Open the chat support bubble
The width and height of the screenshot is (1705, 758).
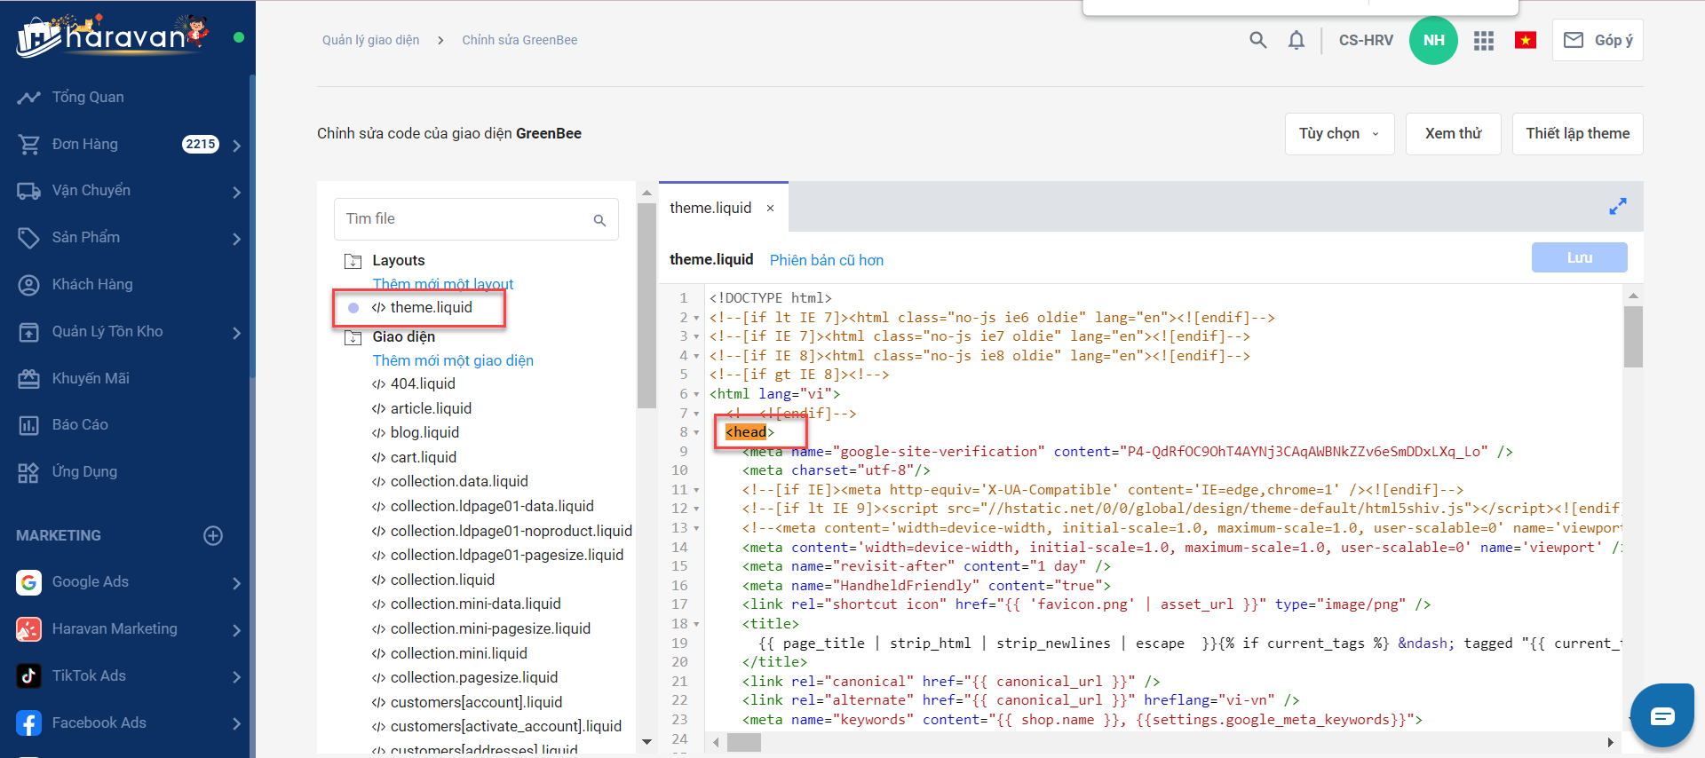click(x=1662, y=716)
